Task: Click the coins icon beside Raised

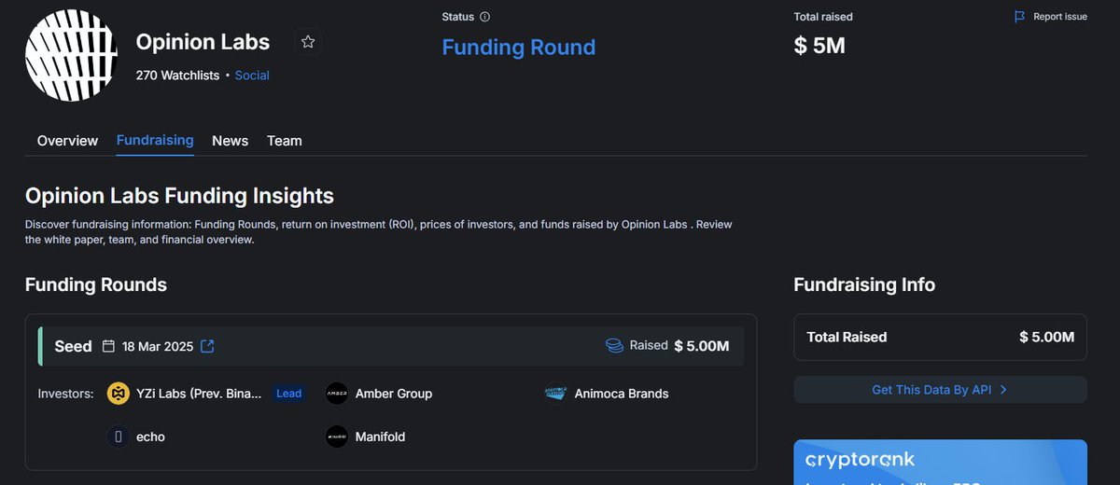Action: (614, 346)
